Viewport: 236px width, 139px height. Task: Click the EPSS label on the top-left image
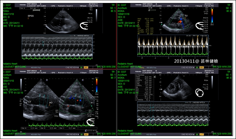pos(30,15)
